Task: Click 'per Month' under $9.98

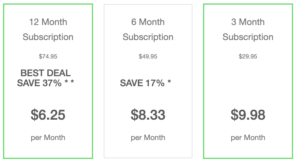Action: [x=248, y=138]
